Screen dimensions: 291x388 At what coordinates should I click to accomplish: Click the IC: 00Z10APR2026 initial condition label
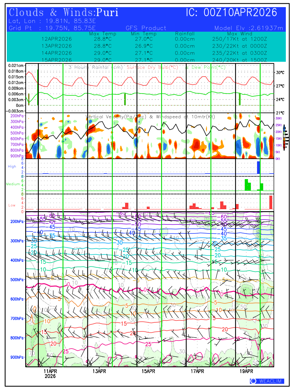click(x=232, y=13)
